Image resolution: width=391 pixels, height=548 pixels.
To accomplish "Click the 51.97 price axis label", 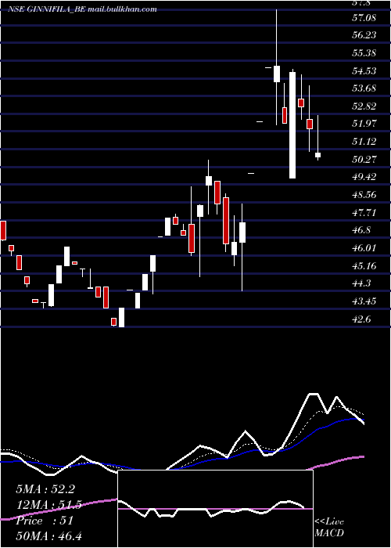I will click(364, 124).
